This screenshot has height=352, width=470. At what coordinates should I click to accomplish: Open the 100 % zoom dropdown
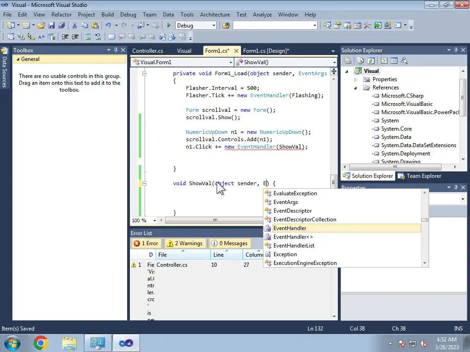154,220
